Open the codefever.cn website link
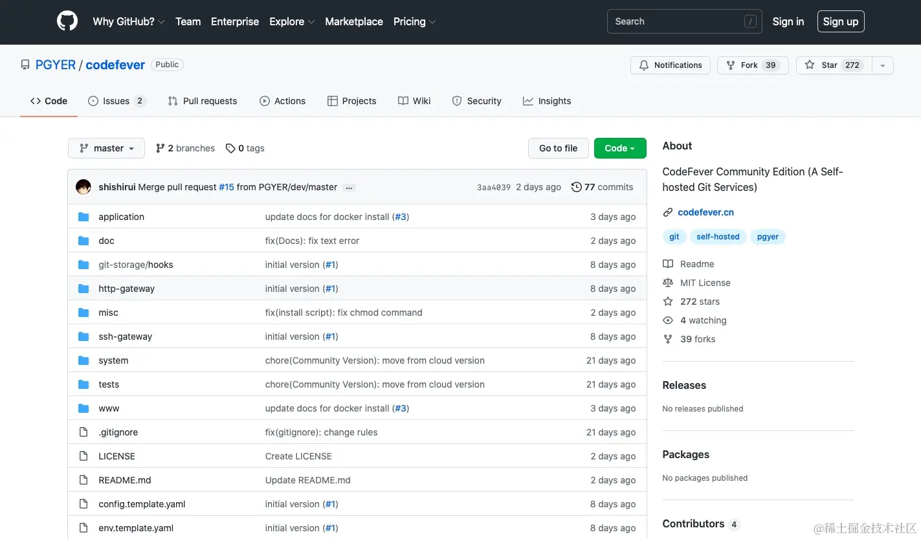 coord(705,212)
